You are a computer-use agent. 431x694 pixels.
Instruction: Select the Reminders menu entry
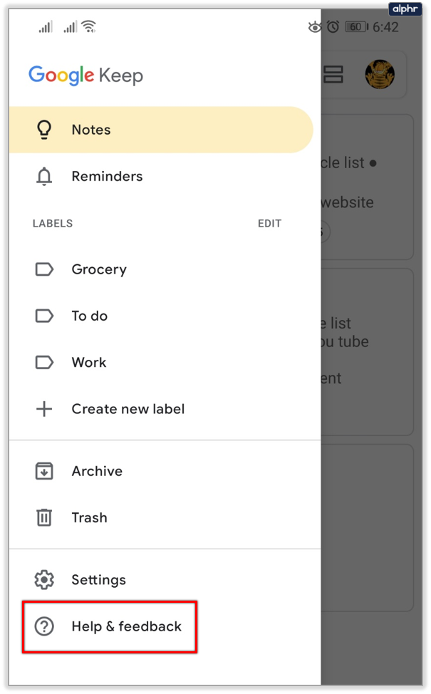(106, 176)
